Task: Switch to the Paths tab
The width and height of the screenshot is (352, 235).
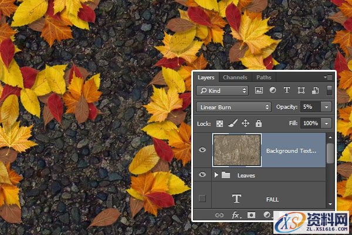Action: 263,78
